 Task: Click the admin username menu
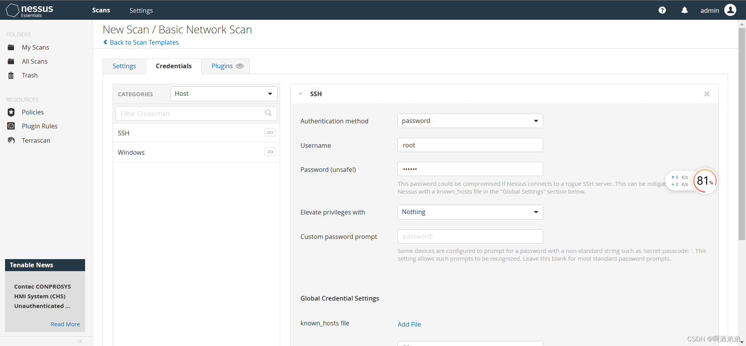point(709,10)
